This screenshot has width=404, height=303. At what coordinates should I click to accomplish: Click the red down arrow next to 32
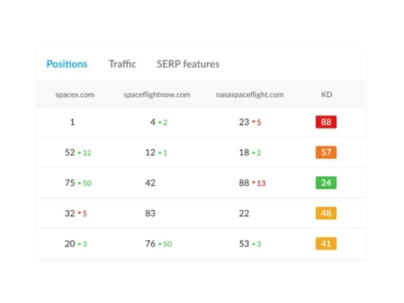tap(79, 213)
